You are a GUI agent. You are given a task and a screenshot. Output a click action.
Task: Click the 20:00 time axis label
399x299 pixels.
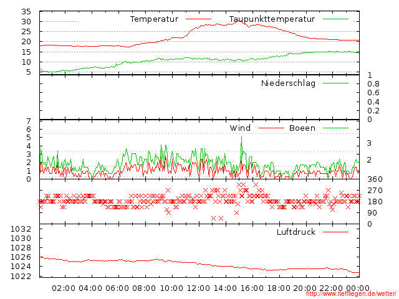(x=305, y=288)
